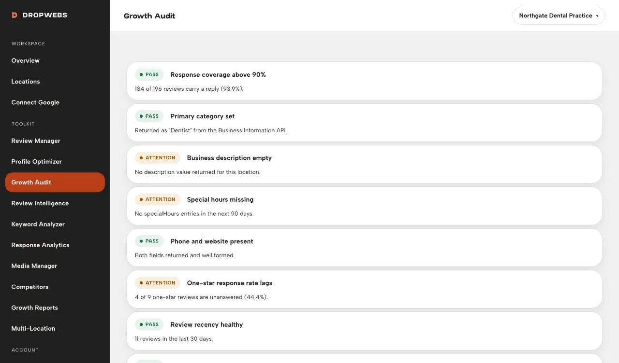
Task: Select the 'Business description empty' heading
Action: click(x=229, y=158)
